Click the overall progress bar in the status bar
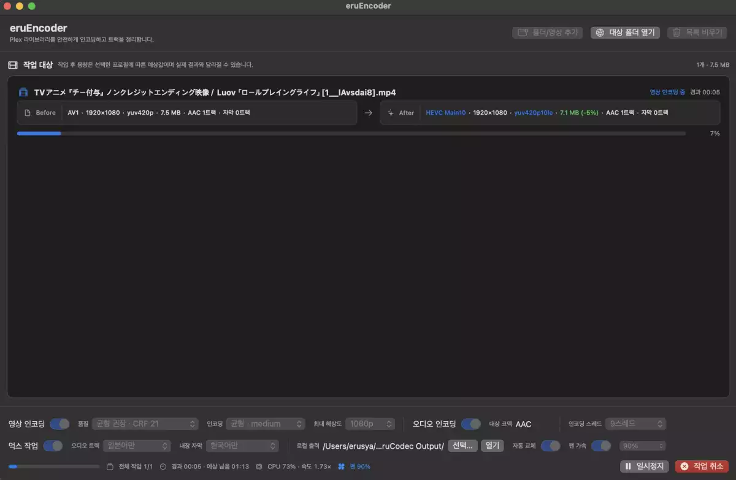Screen dimensions: 736x480 point(54,467)
